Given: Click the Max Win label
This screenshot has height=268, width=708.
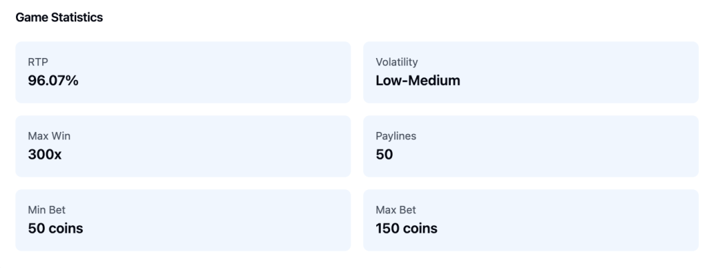Looking at the screenshot, I should [49, 136].
